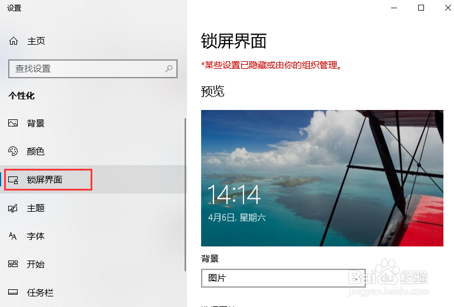Click the picture icon next to 背景
The image size is (454, 307).
click(13, 123)
